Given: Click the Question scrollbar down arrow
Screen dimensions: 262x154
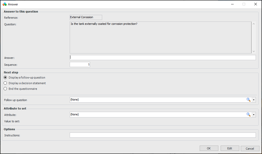Looking at the screenshot, I should tap(254, 51).
